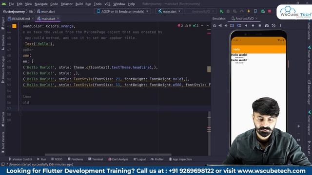
Task: Open the App Inspection tool window
Action: click(180, 159)
